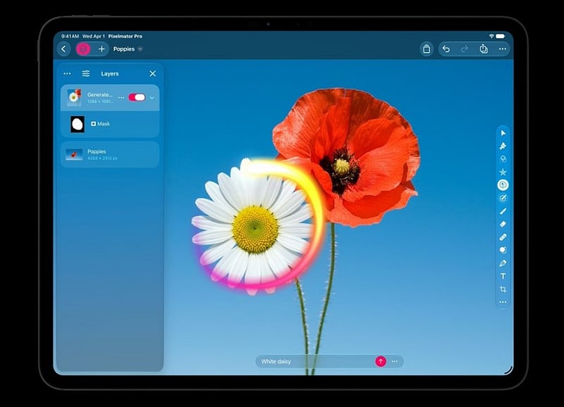
Task: Click the paste clipboard icon in top bar
Action: [427, 49]
